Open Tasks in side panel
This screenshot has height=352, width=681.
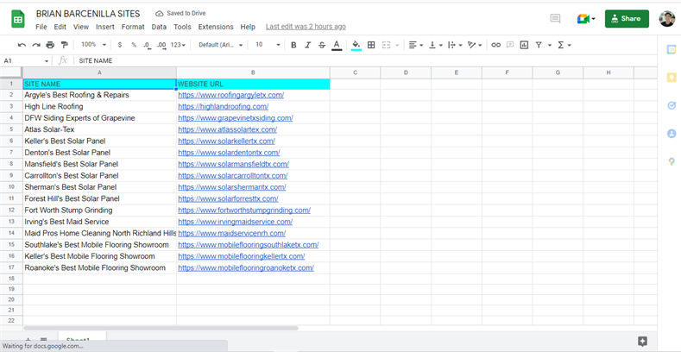[x=672, y=105]
